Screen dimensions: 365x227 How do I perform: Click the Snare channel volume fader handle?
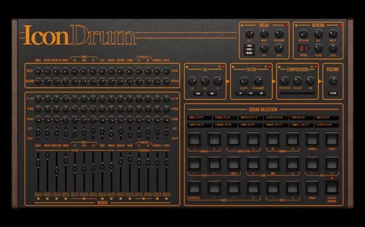click(47, 155)
